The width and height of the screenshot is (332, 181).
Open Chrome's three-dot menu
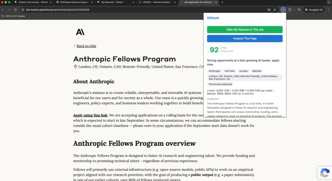(x=329, y=10)
